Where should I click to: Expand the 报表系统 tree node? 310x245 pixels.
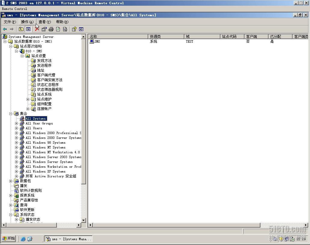click(11, 195)
